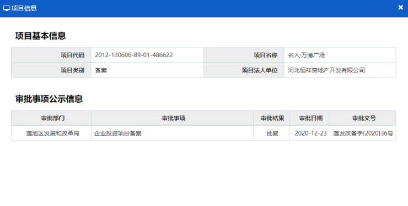The width and height of the screenshot is (408, 206).
Task: Close the 项目信息 dialog
Action: click(x=400, y=8)
